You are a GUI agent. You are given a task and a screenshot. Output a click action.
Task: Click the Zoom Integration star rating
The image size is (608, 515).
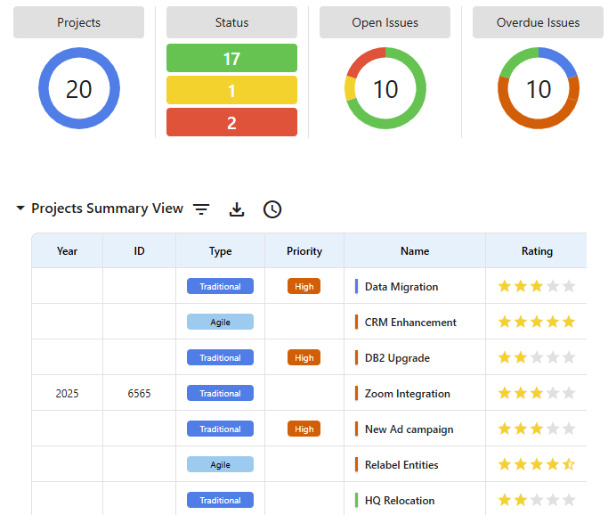pos(537,393)
